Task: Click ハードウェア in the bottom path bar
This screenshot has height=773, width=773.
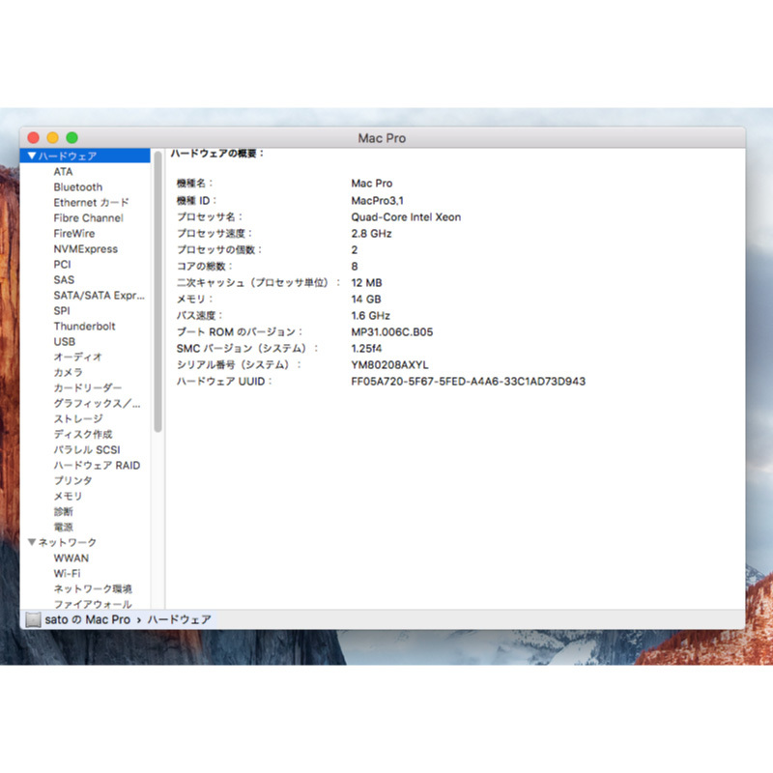Action: point(179,619)
